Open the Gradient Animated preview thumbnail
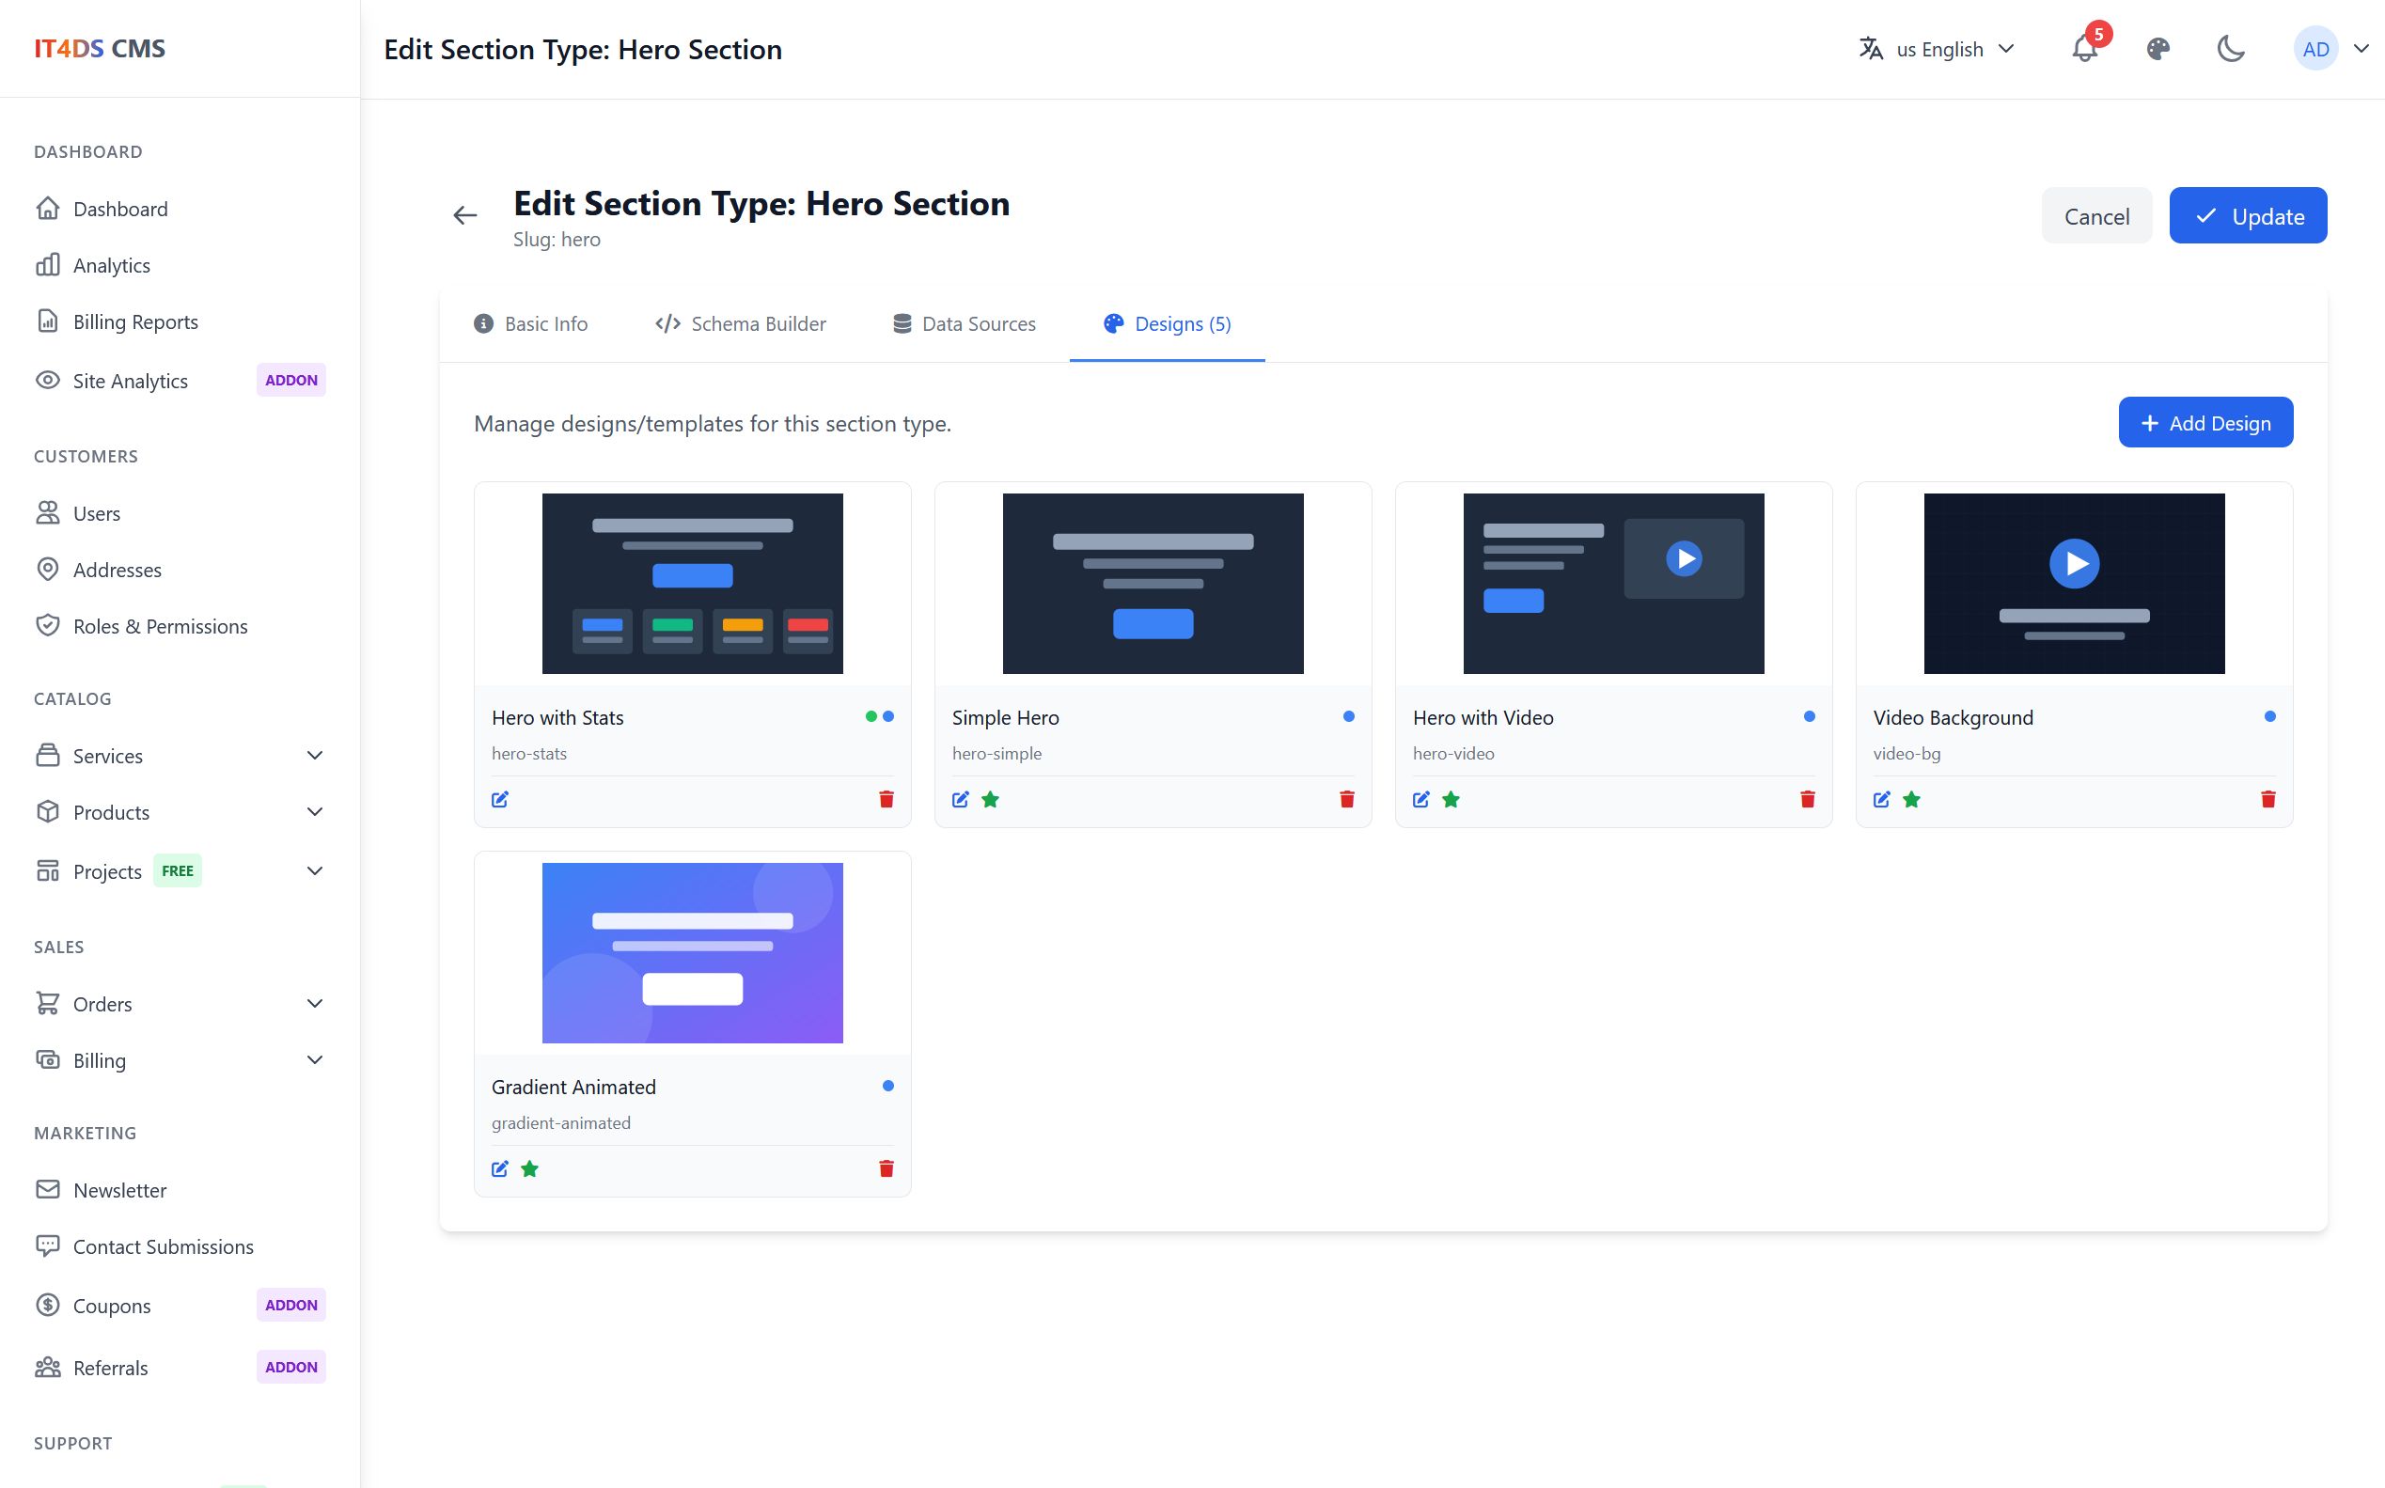Image resolution: width=2385 pixels, height=1488 pixels. point(692,952)
